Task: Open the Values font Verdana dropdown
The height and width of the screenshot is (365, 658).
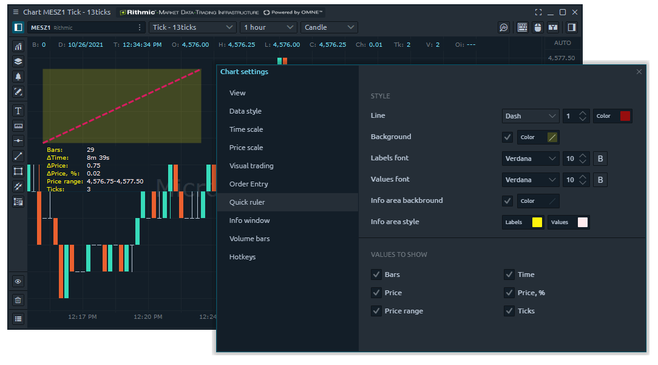Action: pos(531,180)
